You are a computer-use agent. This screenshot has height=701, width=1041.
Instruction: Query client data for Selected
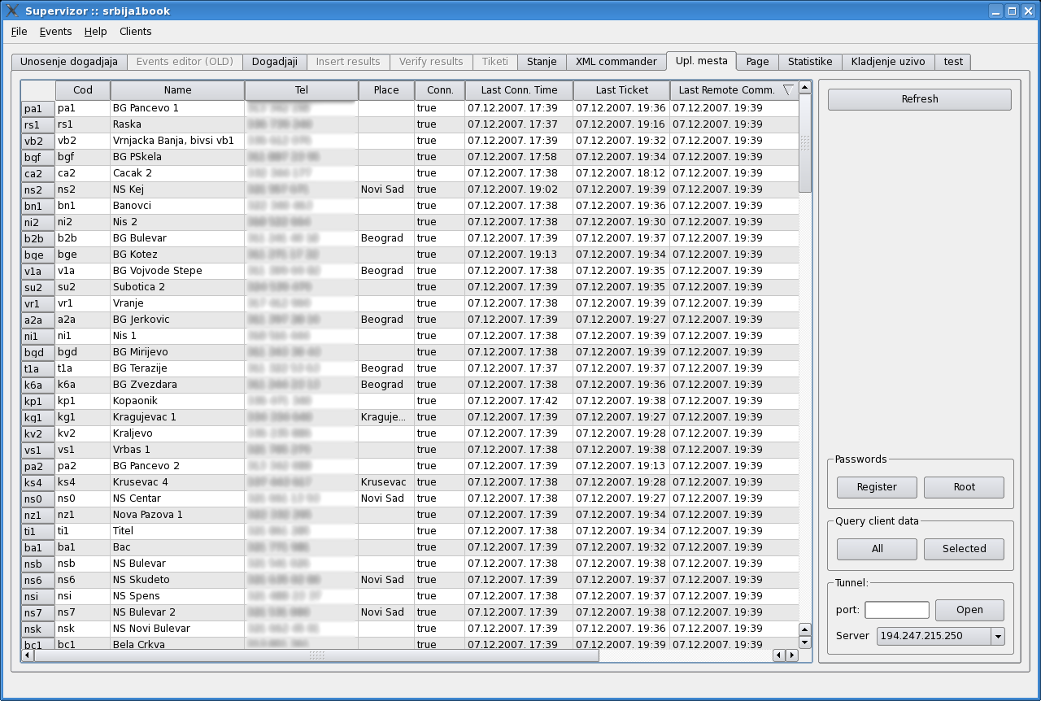964,549
